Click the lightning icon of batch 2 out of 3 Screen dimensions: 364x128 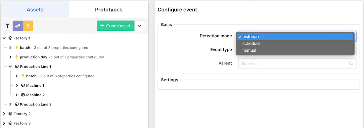coord(23,76)
